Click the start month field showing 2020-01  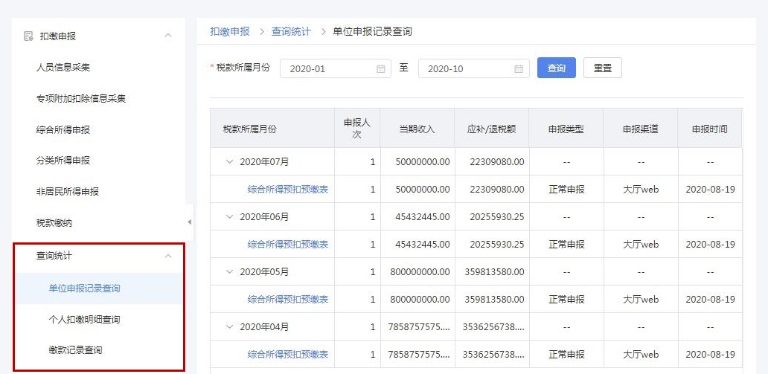click(336, 68)
